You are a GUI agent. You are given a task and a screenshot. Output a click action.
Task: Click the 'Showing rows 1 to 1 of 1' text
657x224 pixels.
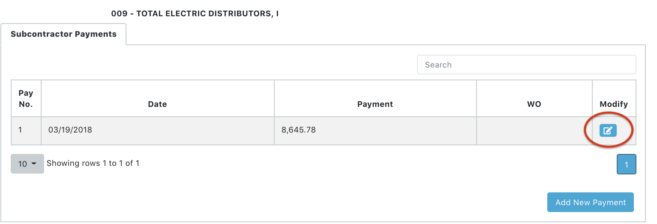pyautogui.click(x=93, y=163)
